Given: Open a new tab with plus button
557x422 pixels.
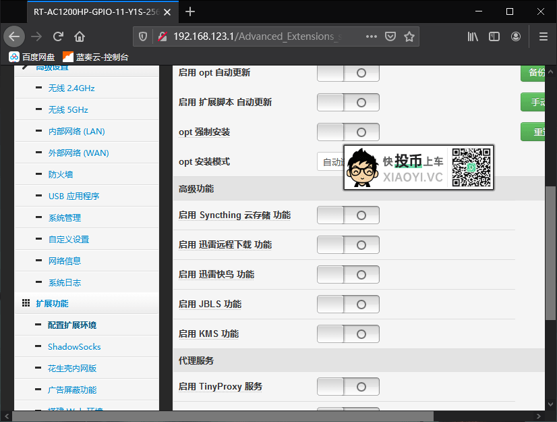Looking at the screenshot, I should click(x=190, y=11).
